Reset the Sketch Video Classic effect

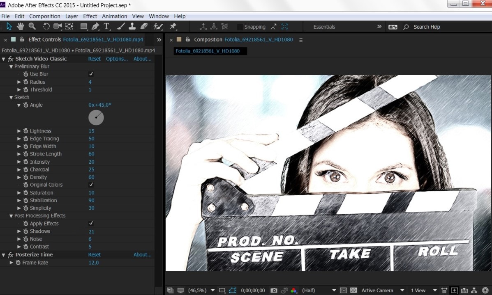[x=94, y=59]
